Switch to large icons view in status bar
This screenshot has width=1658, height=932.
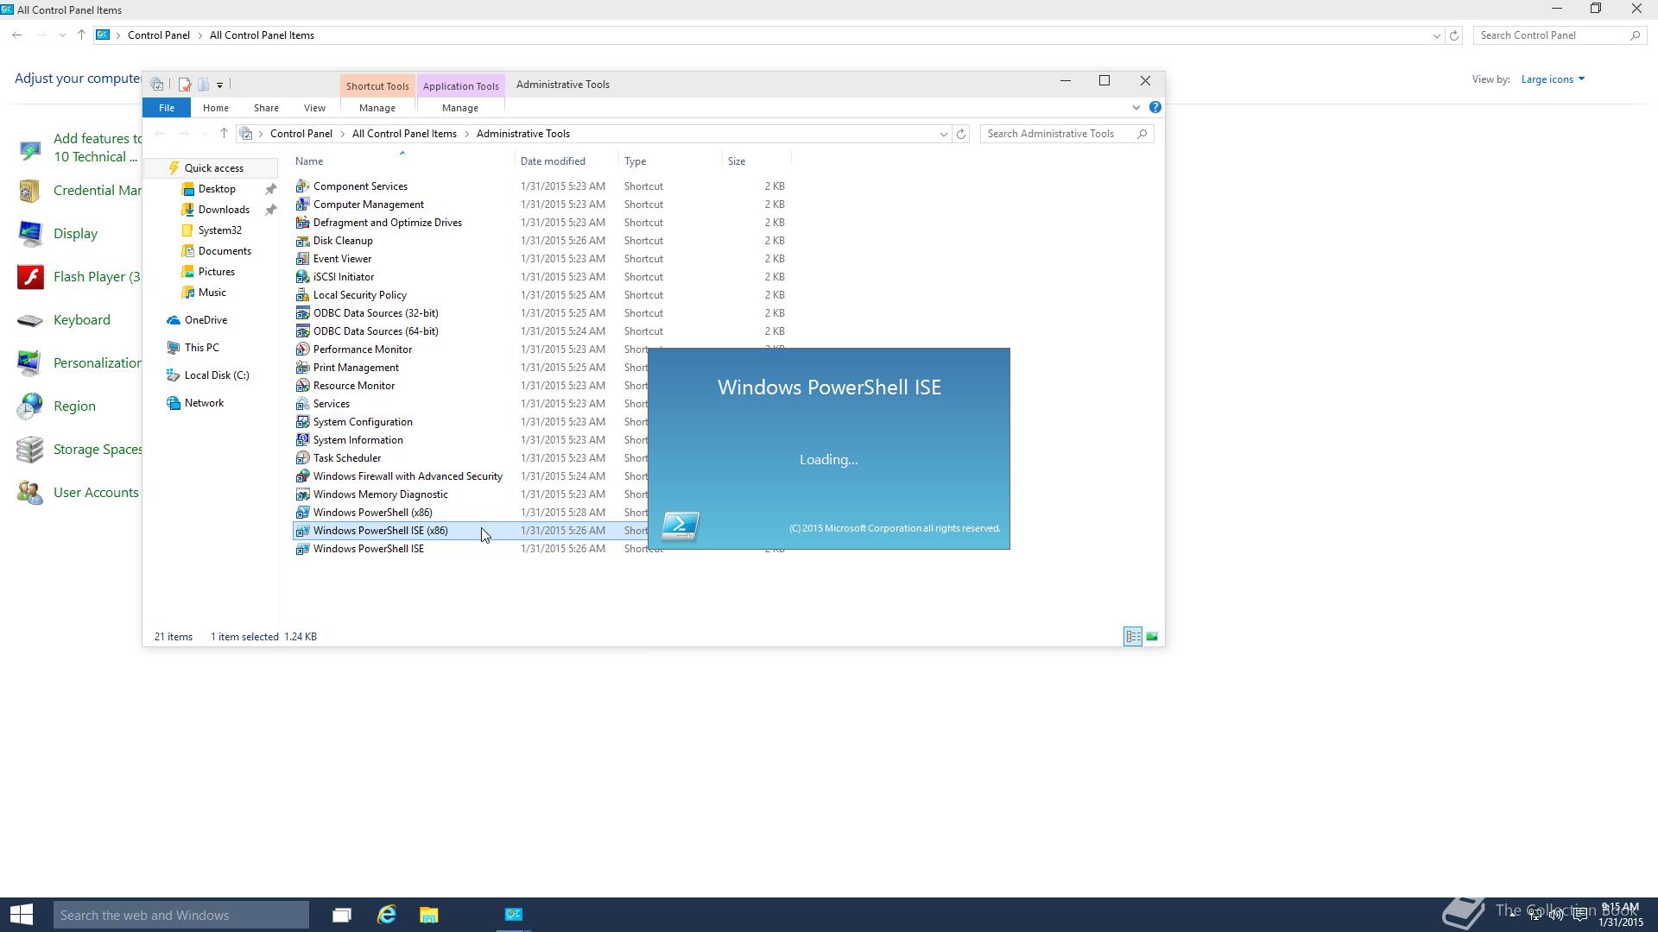1152,637
